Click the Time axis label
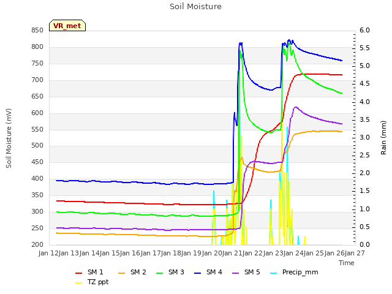This screenshot has width=392, height=294. click(x=347, y=263)
